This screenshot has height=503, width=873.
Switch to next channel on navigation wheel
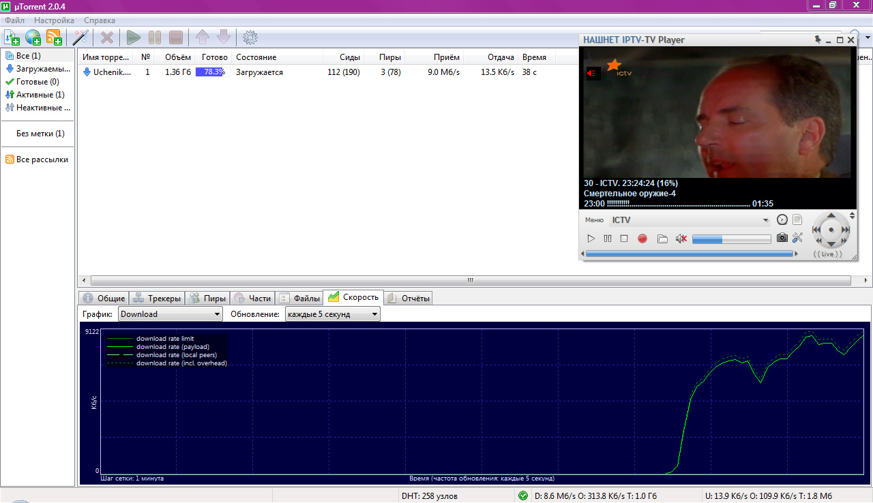pos(845,230)
